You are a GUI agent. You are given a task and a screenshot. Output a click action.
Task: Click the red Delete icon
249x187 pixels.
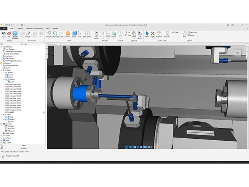tap(153, 35)
